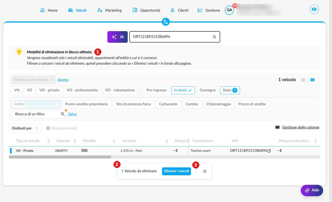This screenshot has width=332, height=202.
Task: Toggle the Pre-ingresso filter
Action: [x=157, y=90]
